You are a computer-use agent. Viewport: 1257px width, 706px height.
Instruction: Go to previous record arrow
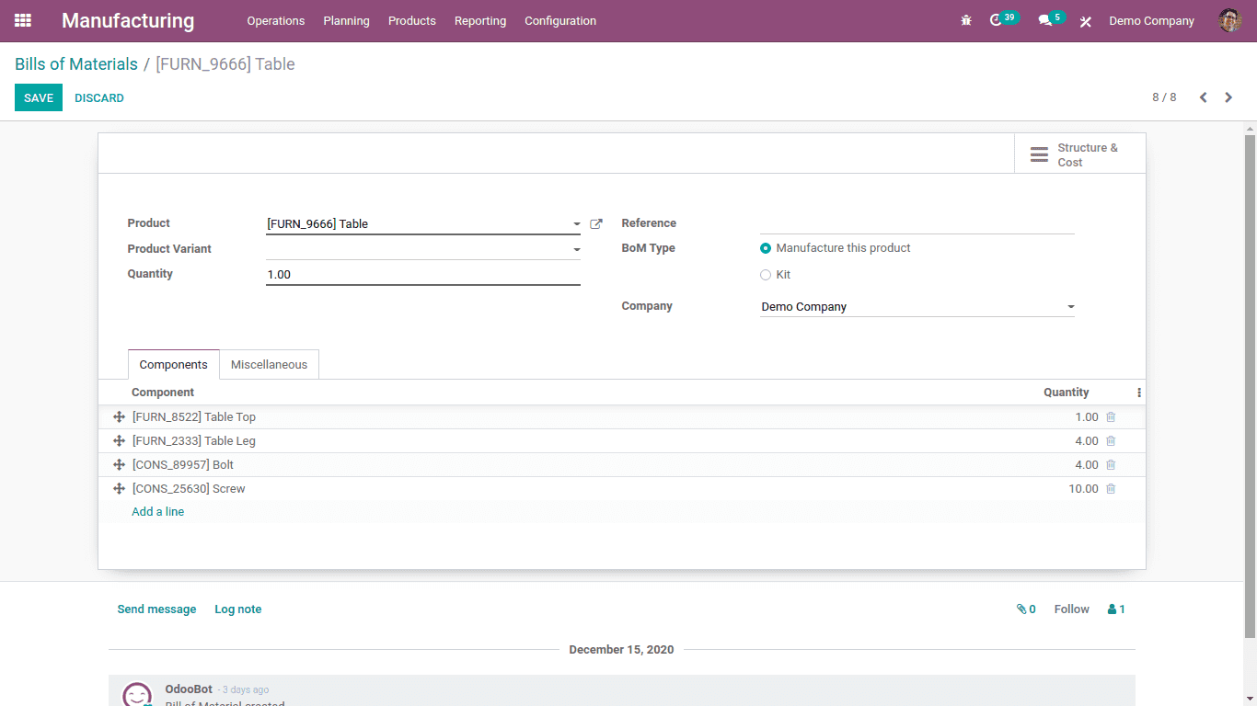[x=1203, y=97]
